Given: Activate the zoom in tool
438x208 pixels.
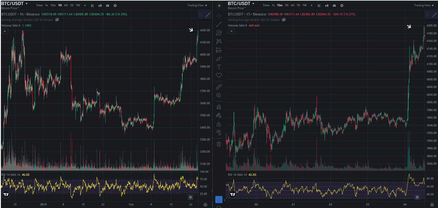Looking at the screenshot, I should [x=219, y=95].
